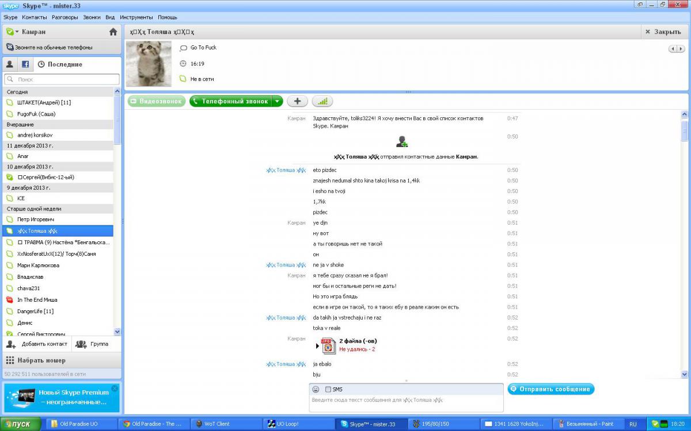
Task: Select DangerLife [11] conversation
Action: pos(59,311)
